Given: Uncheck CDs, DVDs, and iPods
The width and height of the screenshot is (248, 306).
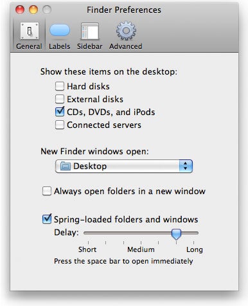Looking at the screenshot, I should pos(60,112).
